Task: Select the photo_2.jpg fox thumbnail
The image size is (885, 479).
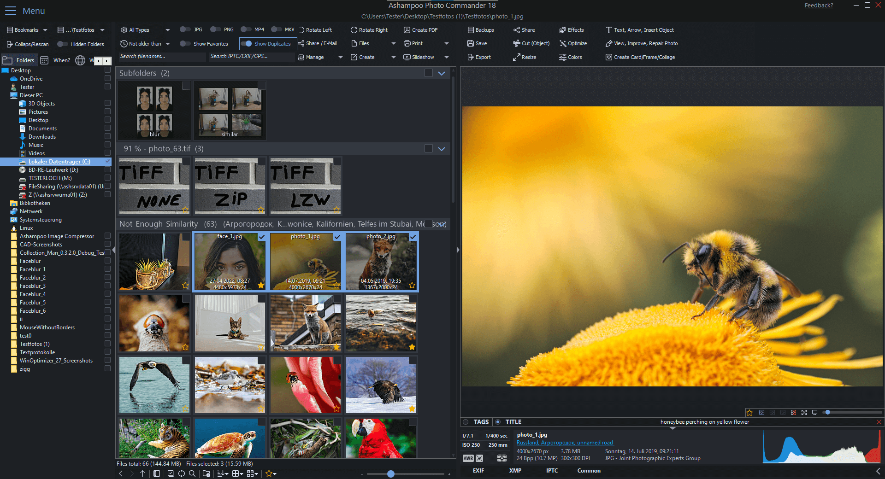Action: (381, 262)
